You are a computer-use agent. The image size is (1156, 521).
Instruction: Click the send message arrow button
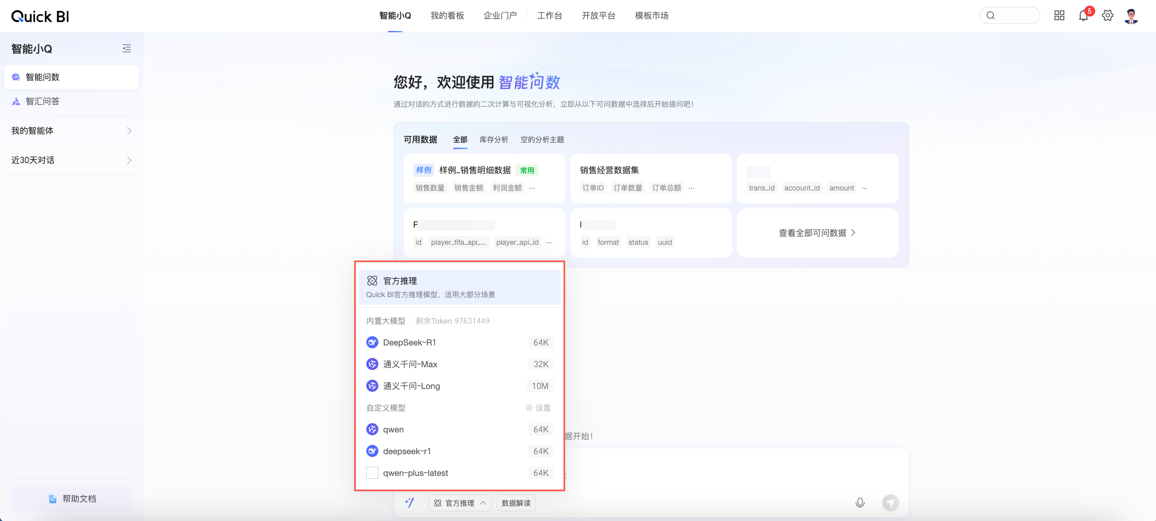click(890, 503)
